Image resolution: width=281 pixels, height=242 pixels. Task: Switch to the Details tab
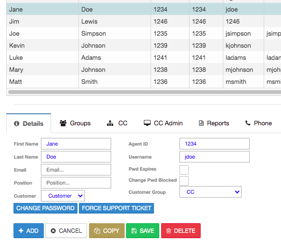(29, 123)
